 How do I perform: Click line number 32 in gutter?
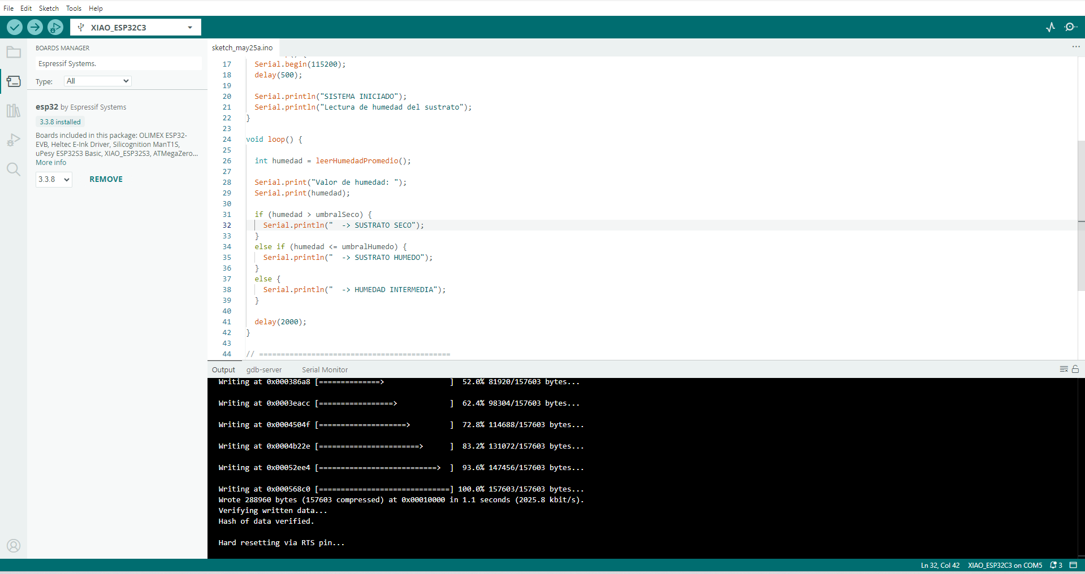(227, 225)
